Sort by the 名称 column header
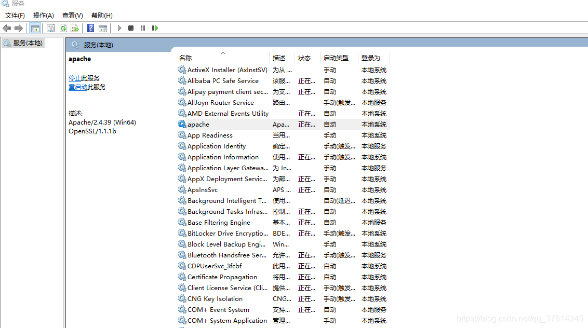588x328 pixels. [x=223, y=58]
